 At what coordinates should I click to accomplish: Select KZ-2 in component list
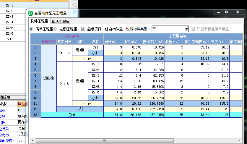13,11
